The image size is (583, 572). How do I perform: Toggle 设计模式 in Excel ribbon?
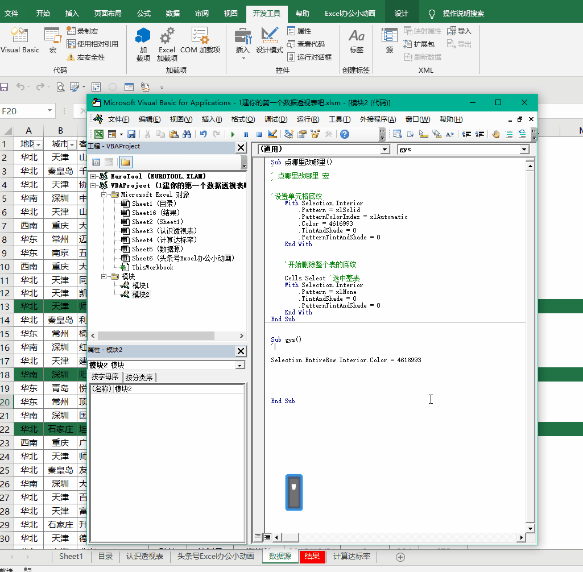(x=270, y=41)
